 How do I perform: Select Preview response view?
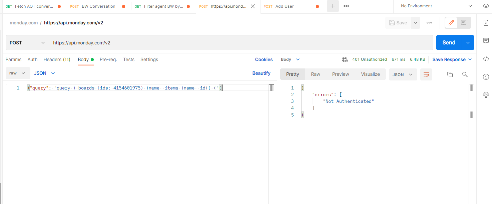pyautogui.click(x=341, y=74)
